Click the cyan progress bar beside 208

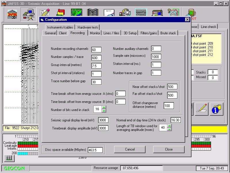[23, 153]
